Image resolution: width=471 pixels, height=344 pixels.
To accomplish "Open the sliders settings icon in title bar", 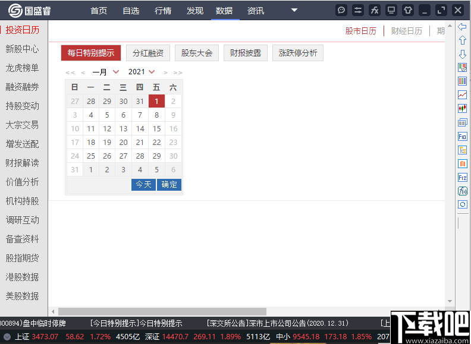I will pyautogui.click(x=358, y=10).
